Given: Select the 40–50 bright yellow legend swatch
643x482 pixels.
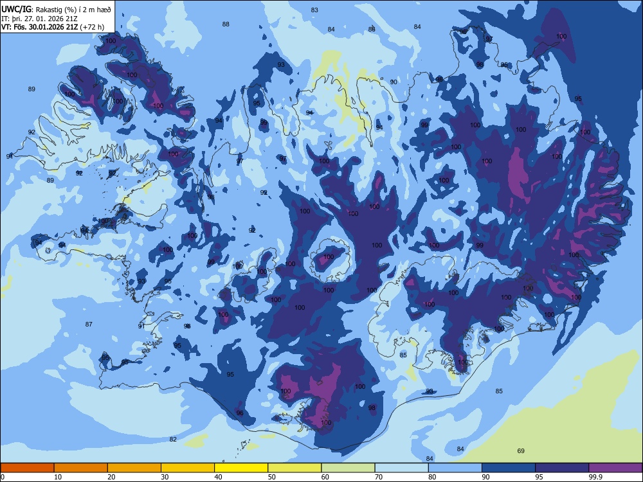Looking at the screenshot, I should point(241,468).
